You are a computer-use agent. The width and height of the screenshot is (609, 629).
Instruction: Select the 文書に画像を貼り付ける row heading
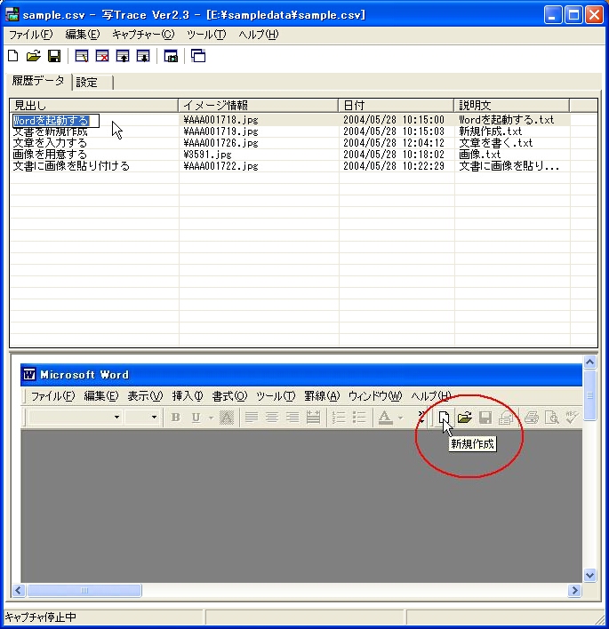(x=71, y=166)
